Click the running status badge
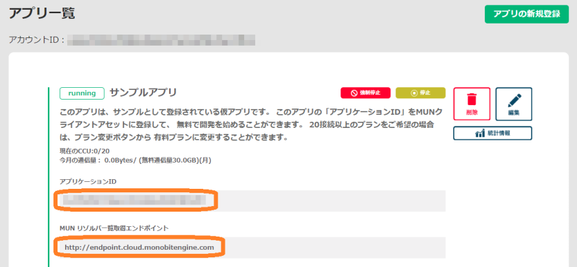 point(82,93)
